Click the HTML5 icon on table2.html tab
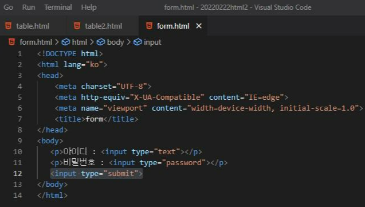Image resolution: width=365 pixels, height=207 pixels. click(77, 26)
